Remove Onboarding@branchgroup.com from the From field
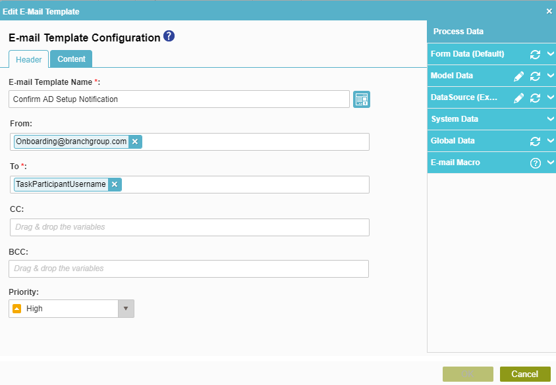The image size is (556, 385). pyautogui.click(x=135, y=141)
